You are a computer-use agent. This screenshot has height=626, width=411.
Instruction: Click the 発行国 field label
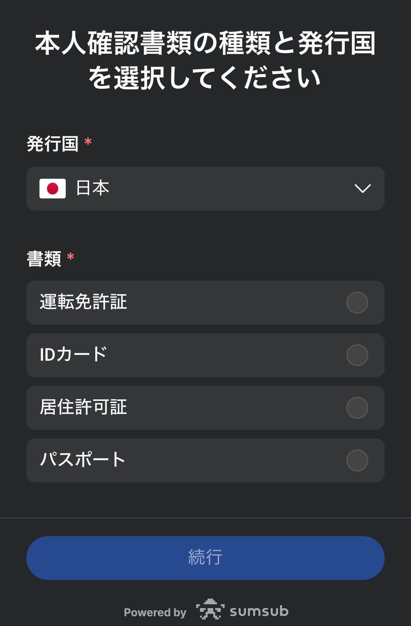coord(53,144)
